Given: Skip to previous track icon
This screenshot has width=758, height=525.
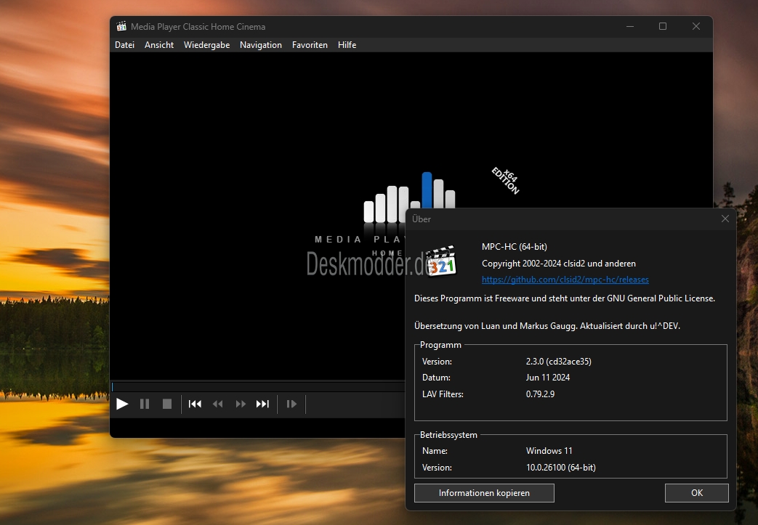Looking at the screenshot, I should click(x=195, y=404).
